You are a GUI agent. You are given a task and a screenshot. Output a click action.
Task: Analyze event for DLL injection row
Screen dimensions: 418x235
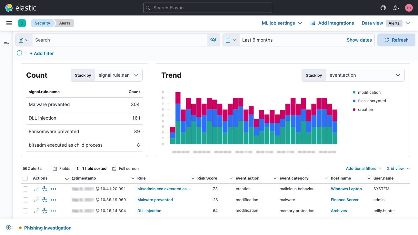45,211
